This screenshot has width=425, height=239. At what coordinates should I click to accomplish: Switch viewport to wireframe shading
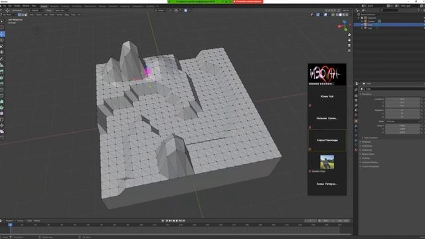337,15
